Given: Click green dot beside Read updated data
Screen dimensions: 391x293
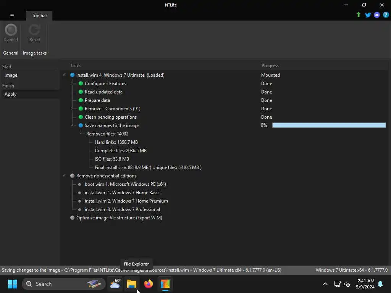Looking at the screenshot, I should pos(81,92).
